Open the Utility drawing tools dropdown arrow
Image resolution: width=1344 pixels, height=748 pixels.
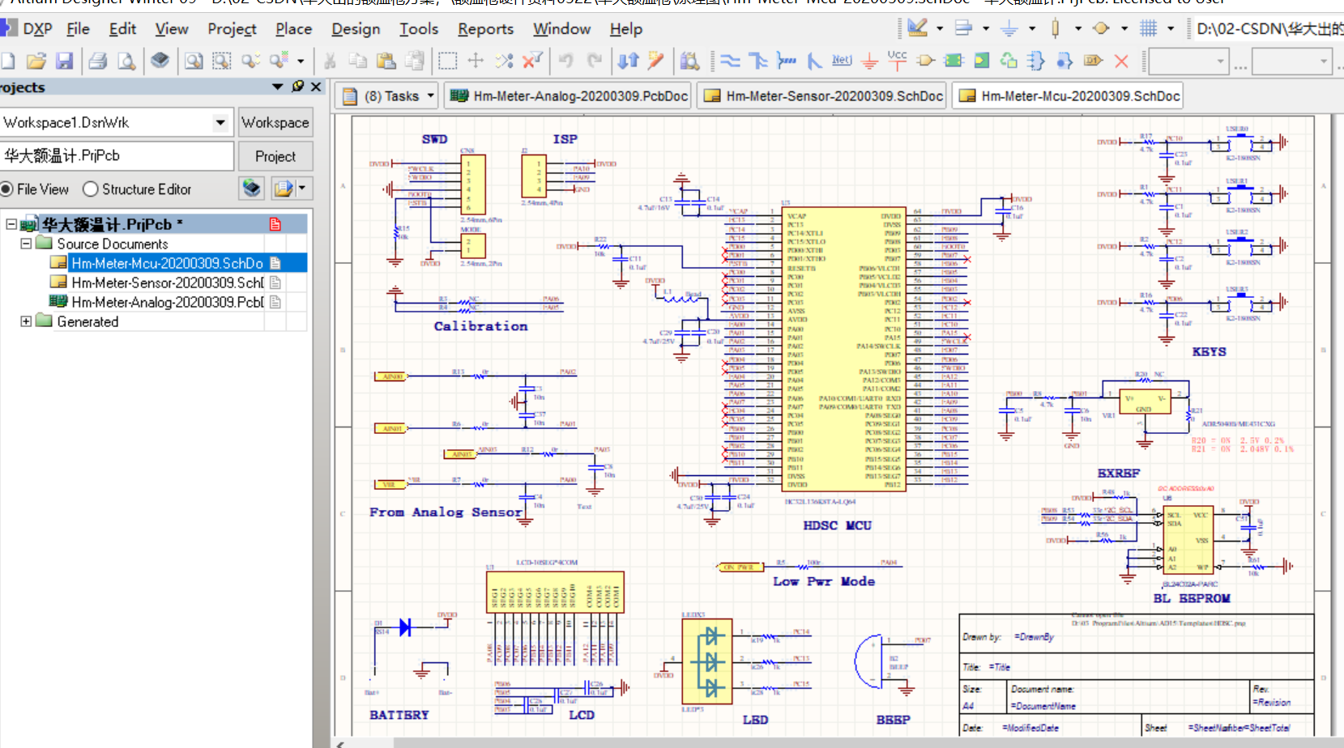(940, 28)
